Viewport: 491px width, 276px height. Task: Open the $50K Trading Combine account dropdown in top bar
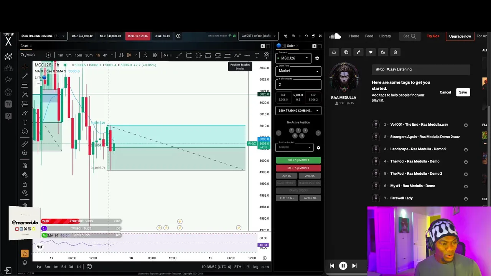point(43,36)
